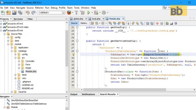Image resolution: width=196 pixels, height=110 pixels.
Task: Click the Search quick search field
Action: point(181,8)
